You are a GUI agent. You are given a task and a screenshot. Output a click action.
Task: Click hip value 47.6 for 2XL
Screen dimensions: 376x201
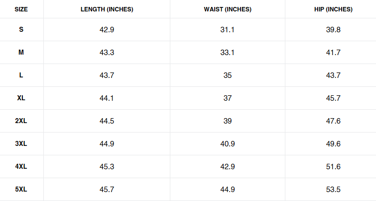tap(333, 121)
